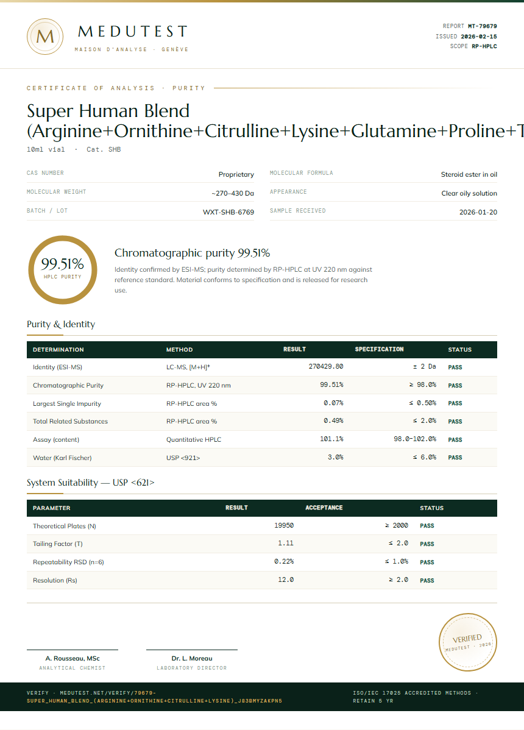
Task: Select Tailing Factor result 1.11
Action: click(286, 543)
